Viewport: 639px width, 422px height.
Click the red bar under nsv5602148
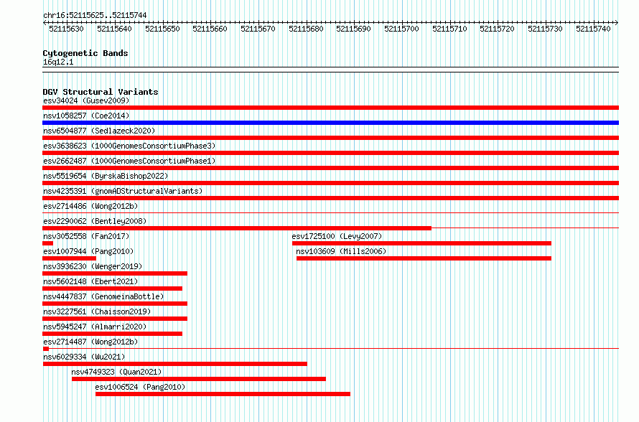(x=113, y=289)
